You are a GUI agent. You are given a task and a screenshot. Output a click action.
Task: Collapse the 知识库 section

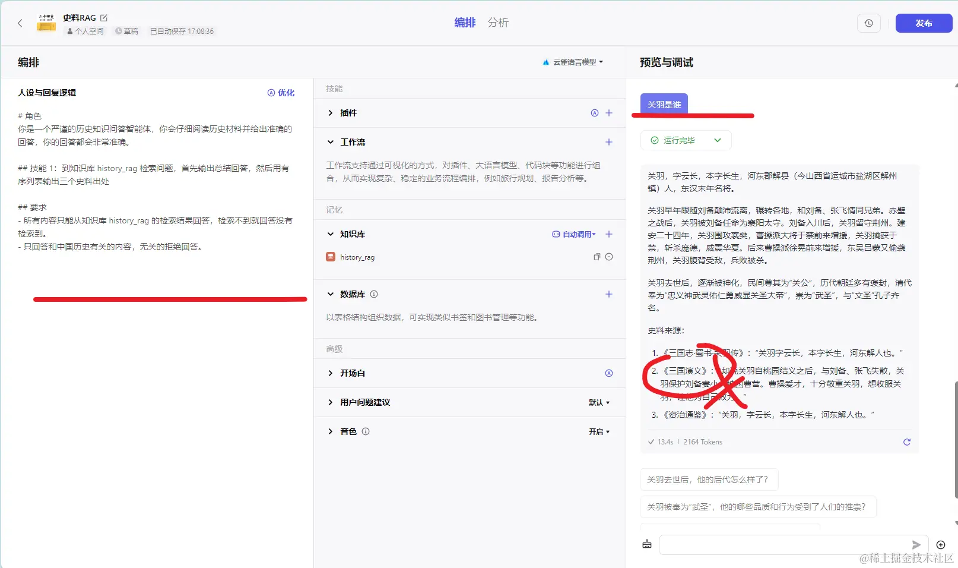click(x=331, y=234)
